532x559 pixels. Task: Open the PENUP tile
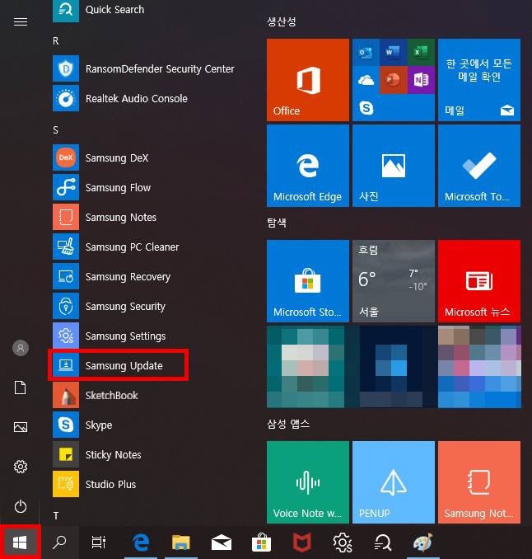coord(394,482)
